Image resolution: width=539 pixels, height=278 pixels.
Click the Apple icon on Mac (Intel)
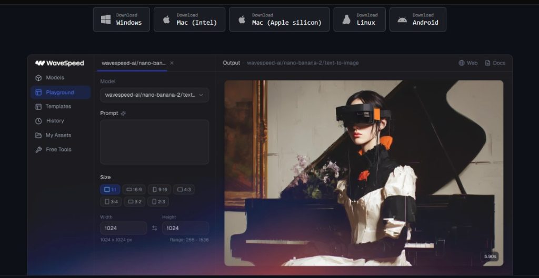click(166, 19)
